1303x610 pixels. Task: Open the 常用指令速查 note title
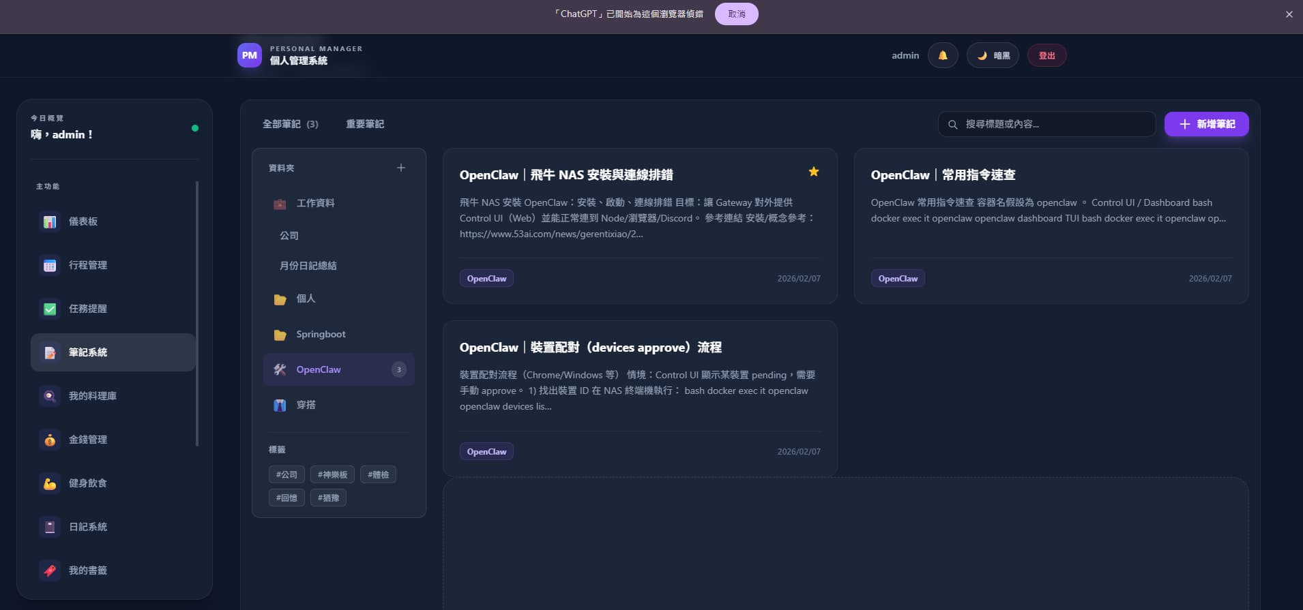click(x=943, y=175)
